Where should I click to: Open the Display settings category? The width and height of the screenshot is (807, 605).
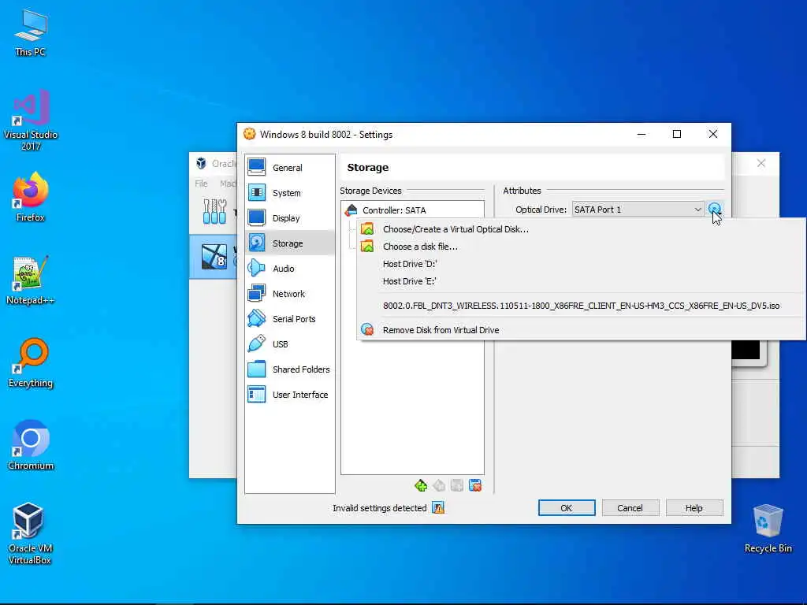point(290,218)
